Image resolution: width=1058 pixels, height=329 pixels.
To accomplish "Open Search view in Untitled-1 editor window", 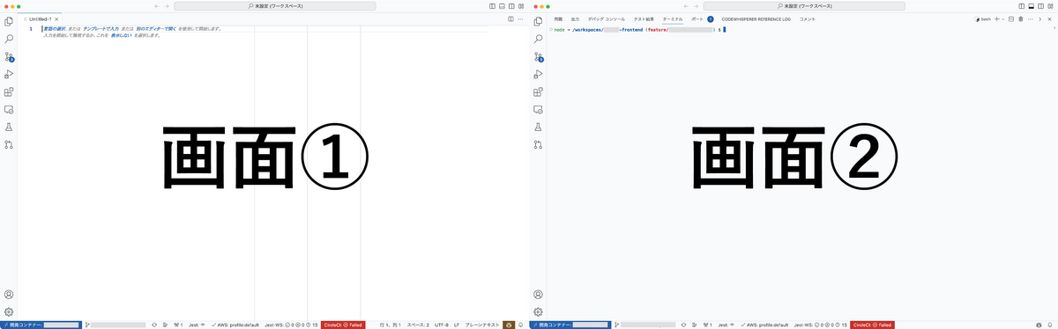I will pyautogui.click(x=9, y=39).
